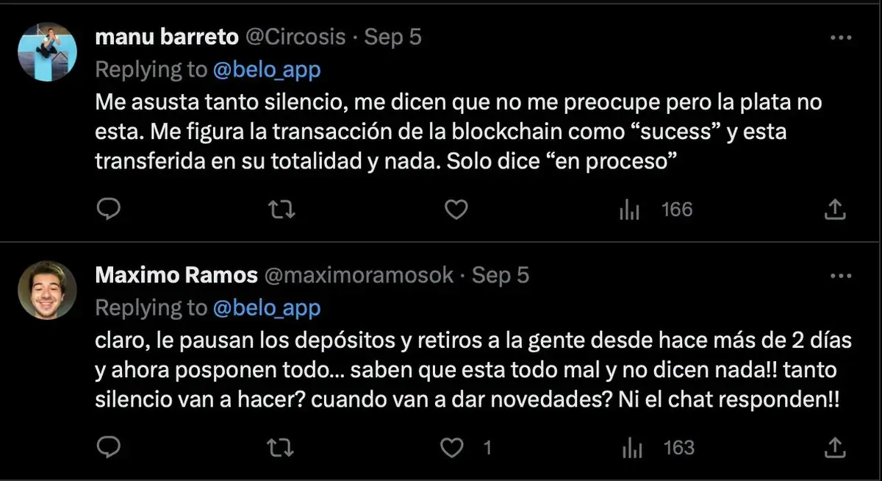Open manu barreto's profile picture
Image resolution: width=882 pixels, height=481 pixels.
(48, 51)
